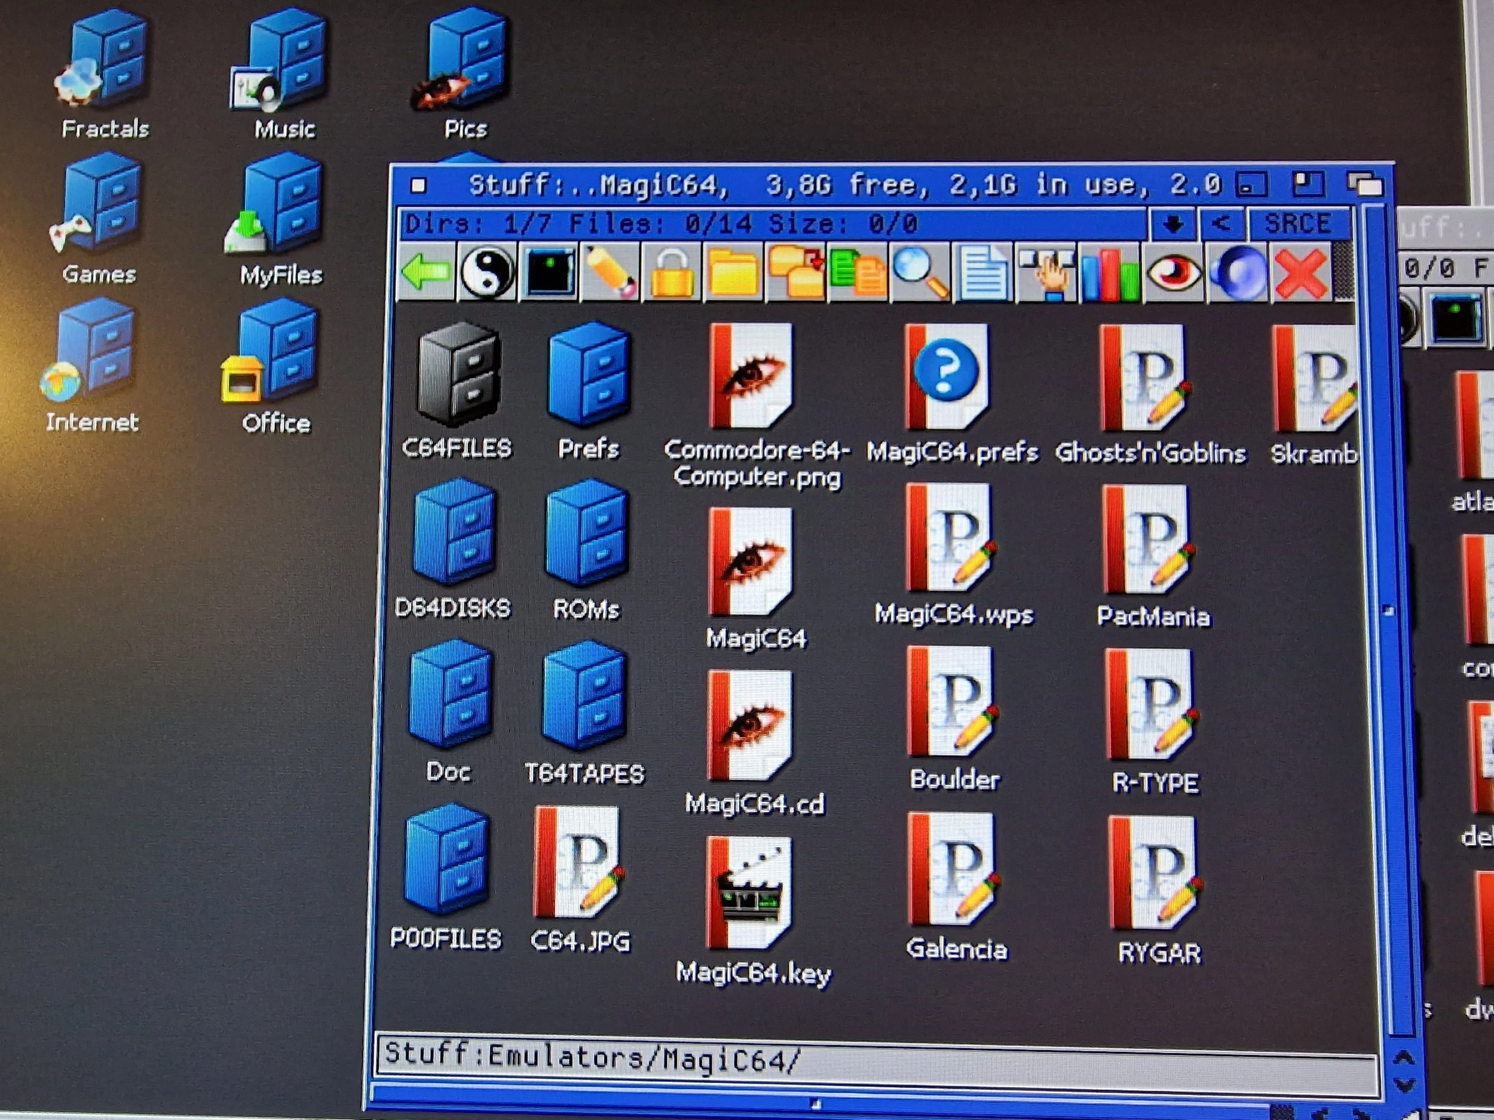Click the copy documents toolbar icon

click(857, 272)
